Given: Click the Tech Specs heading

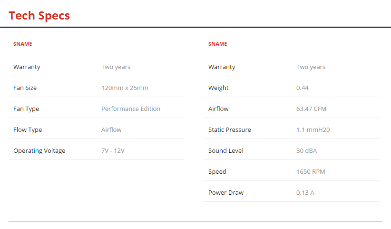Looking at the screenshot, I should point(39,15).
